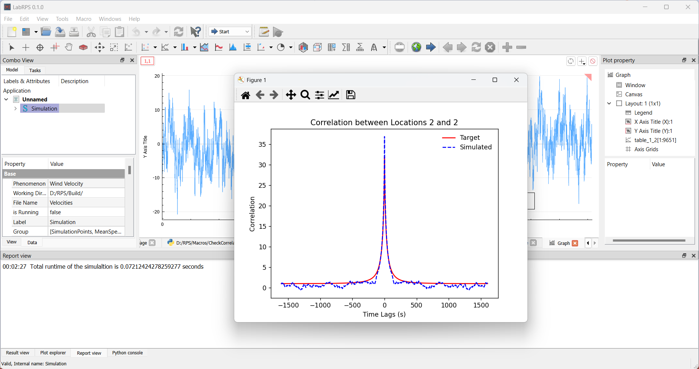Viewport: 699px width, 369px height.
Task: Open the Start workbench combo box
Action: pos(230,32)
